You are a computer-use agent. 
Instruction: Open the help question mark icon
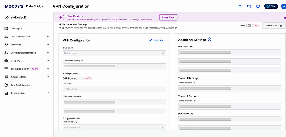(258, 6)
